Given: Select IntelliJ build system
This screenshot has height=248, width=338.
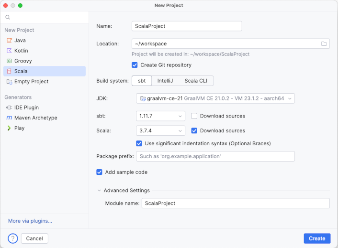Looking at the screenshot, I should pos(165,81).
